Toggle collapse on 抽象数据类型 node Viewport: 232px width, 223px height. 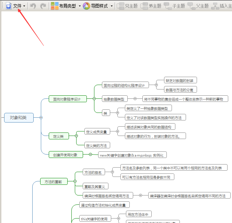[x=135, y=99]
